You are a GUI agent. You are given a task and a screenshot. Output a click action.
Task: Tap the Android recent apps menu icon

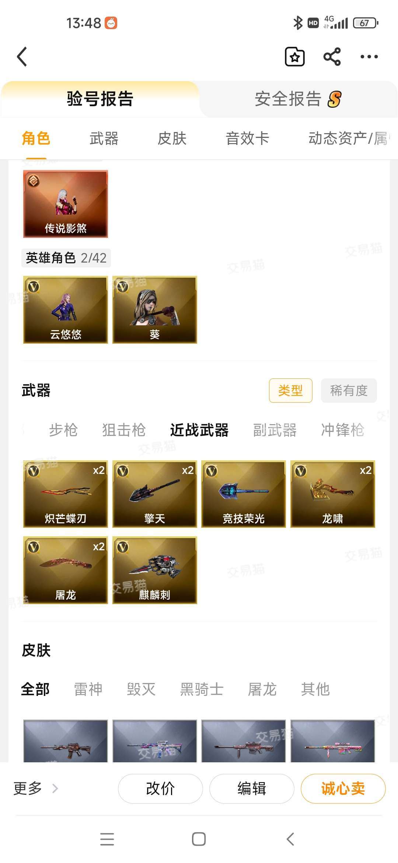(107, 839)
